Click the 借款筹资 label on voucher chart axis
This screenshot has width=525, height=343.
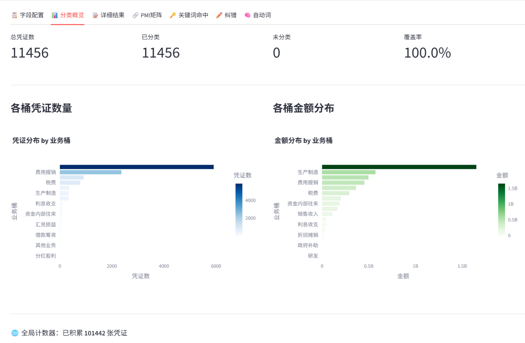coord(46,235)
